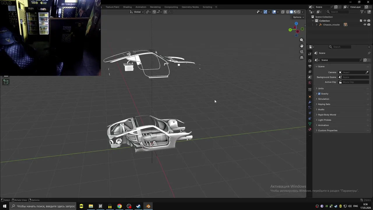Disable Collection in renders (camera icon)

[369, 21]
